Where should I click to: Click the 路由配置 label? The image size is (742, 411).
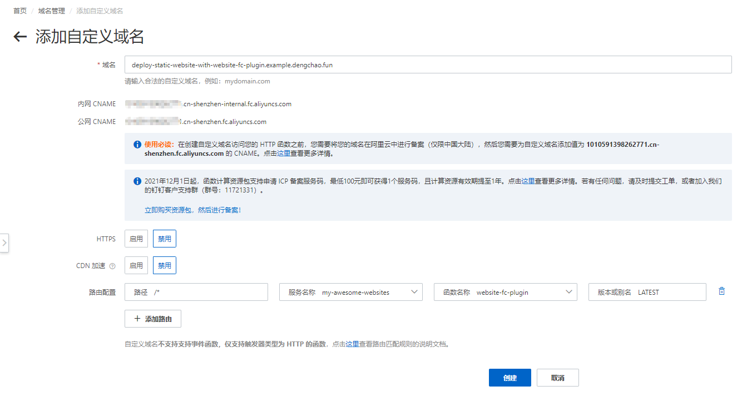(102, 292)
